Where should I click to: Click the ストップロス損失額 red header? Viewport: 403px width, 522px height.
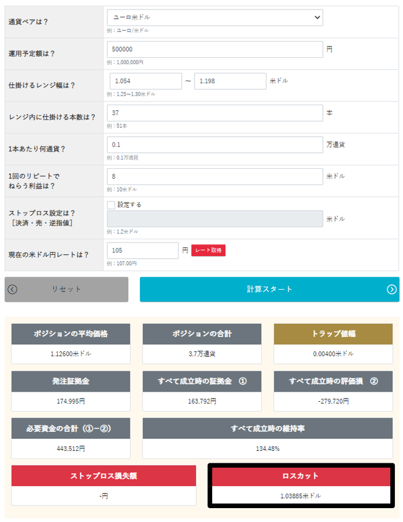point(103,476)
